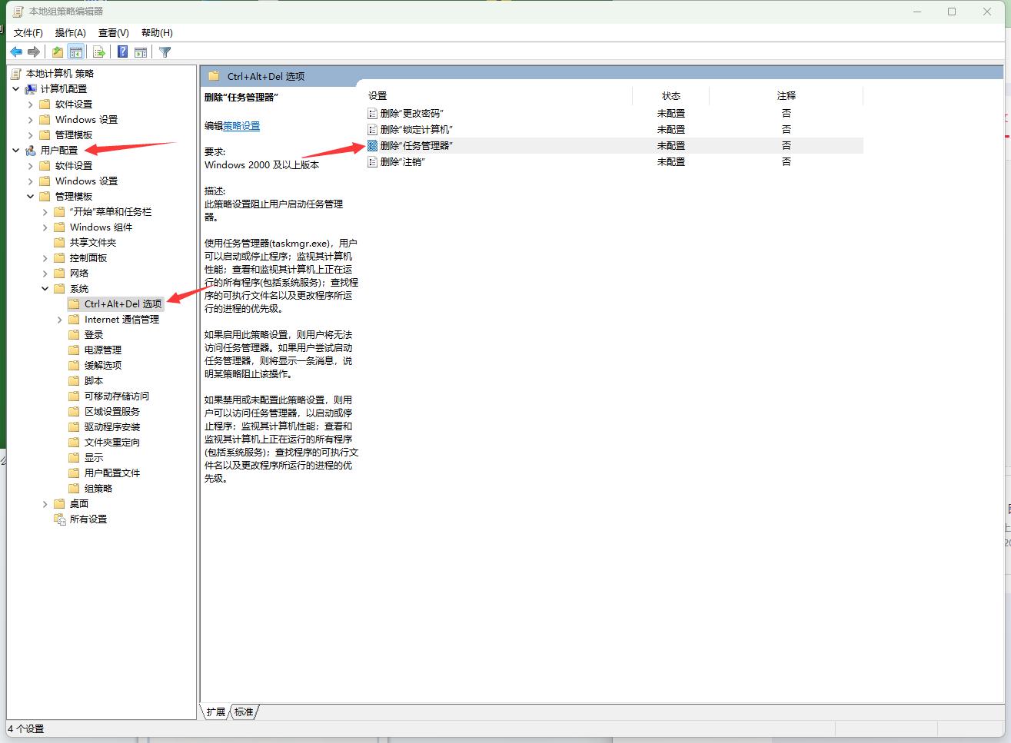1011x743 pixels.
Task: Select the 用户配置文件 tree item
Action: point(112,473)
